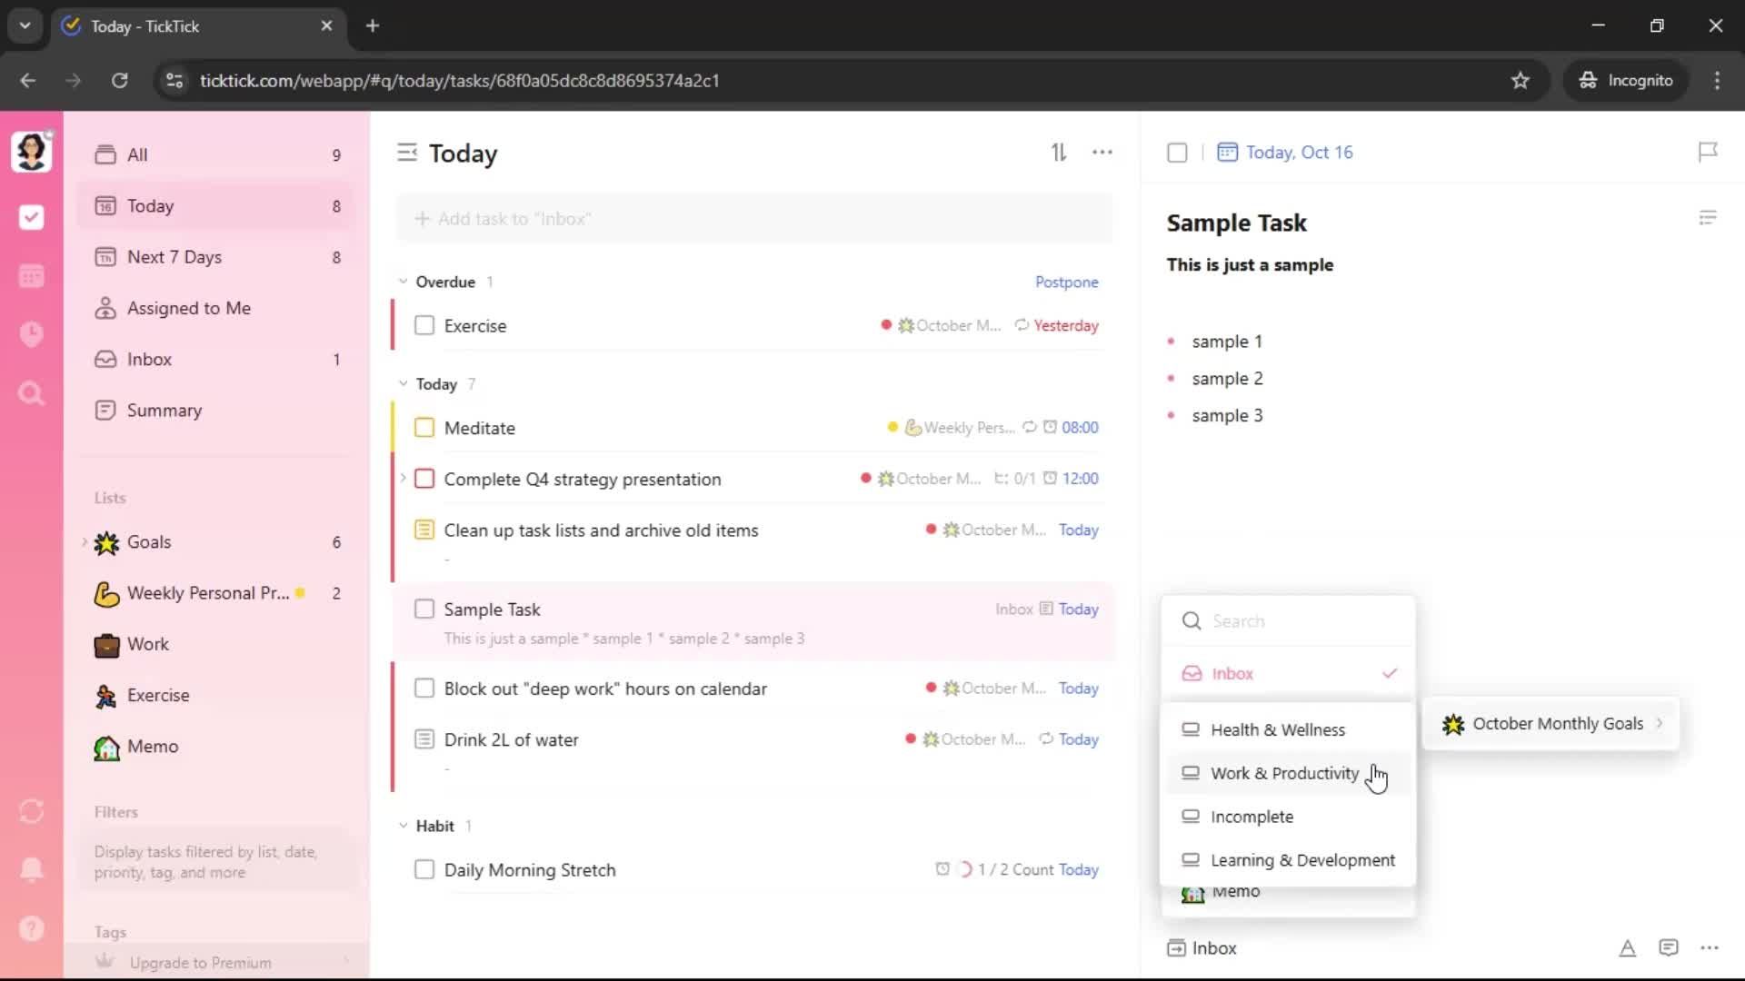
Task: Tick the Daily Morning Stretch checkbox
Action: 424,869
